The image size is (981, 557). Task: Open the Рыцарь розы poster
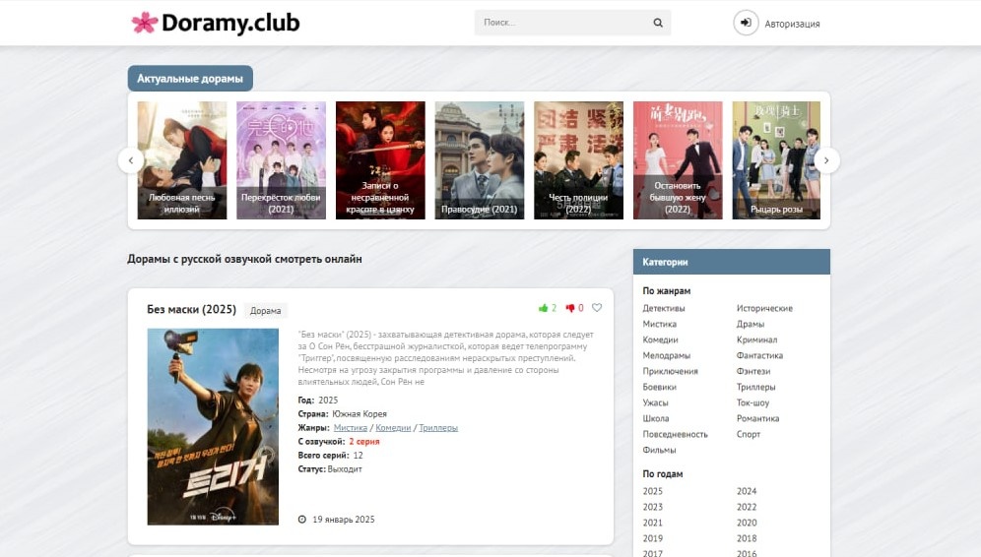click(x=776, y=160)
